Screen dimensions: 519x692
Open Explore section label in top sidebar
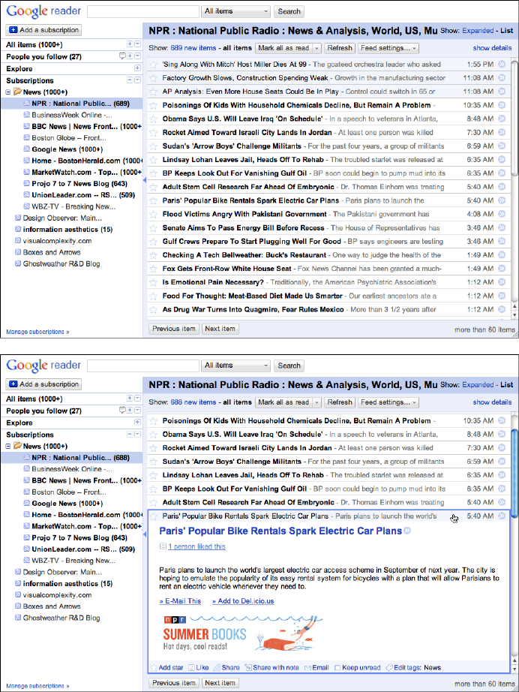19,69
